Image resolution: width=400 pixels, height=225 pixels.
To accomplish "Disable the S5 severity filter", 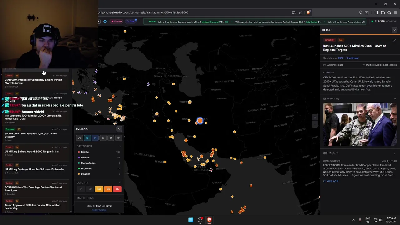I will tap(117, 189).
